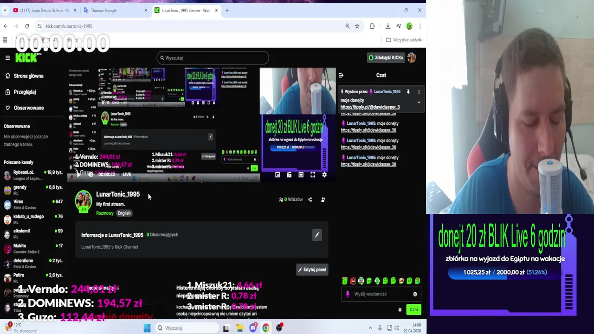This screenshot has width=594, height=334.
Task: Open Obserwowane in the sidebar
Action: (28, 108)
